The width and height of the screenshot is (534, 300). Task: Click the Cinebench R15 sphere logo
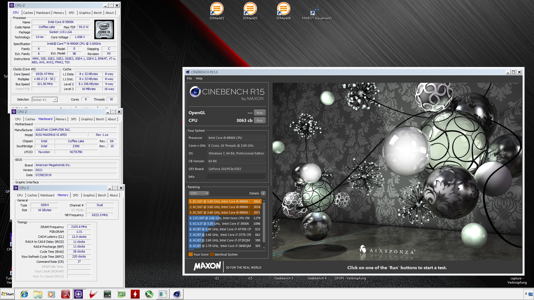[195, 92]
